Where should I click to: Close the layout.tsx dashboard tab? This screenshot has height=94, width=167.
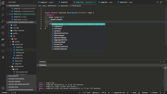95,2
